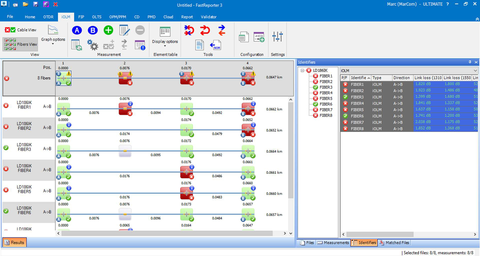480x256 pixels.
Task: Switch to Fibers View
Action: [20, 44]
